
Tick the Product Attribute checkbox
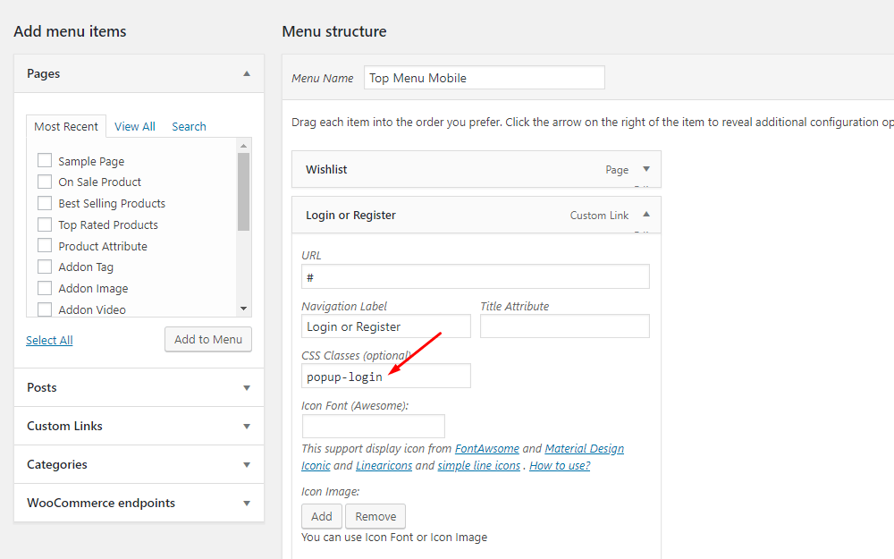(x=45, y=245)
